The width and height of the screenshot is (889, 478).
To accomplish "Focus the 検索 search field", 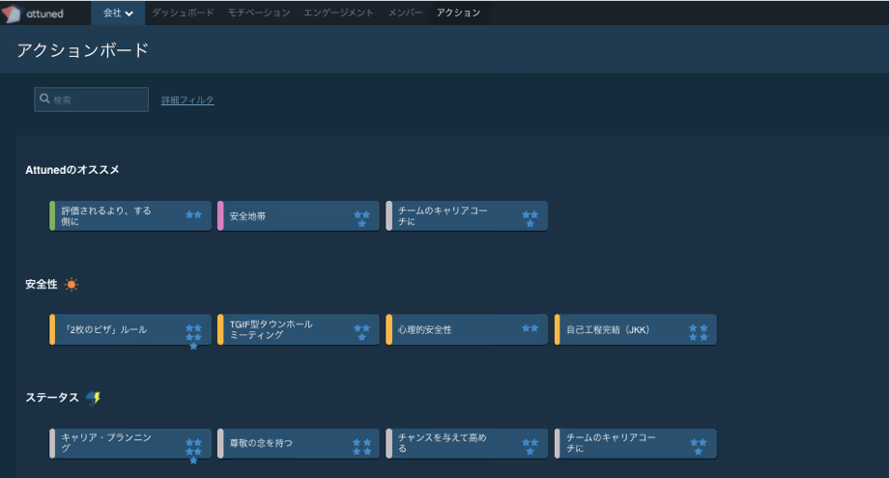I will [91, 99].
